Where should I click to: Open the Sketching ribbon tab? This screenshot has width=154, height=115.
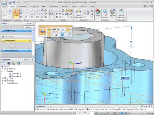pos(22,6)
